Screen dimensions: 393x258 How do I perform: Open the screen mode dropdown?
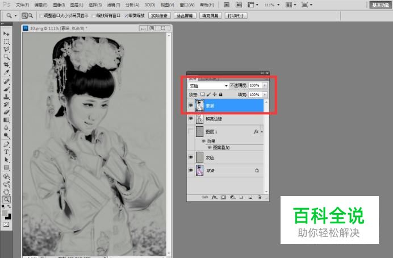[307, 5]
